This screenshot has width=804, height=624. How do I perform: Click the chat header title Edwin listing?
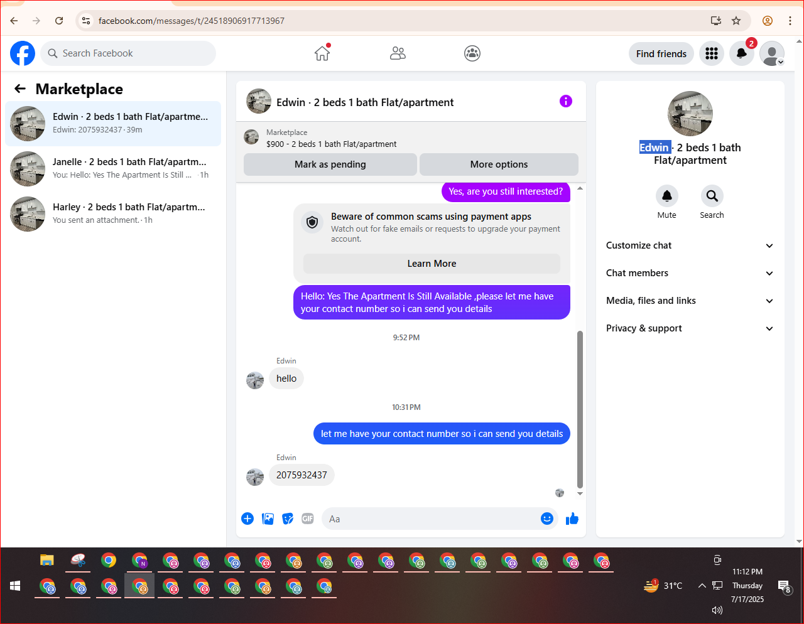(x=365, y=102)
